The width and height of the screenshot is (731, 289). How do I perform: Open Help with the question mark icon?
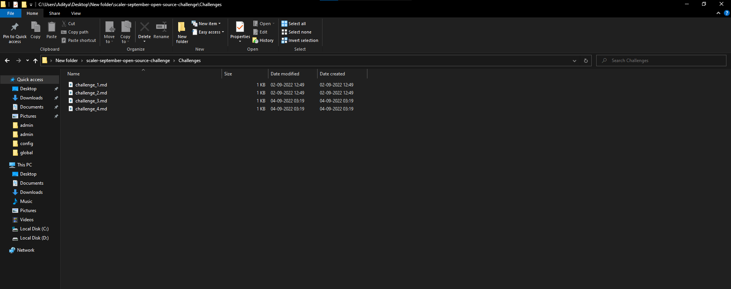click(726, 13)
